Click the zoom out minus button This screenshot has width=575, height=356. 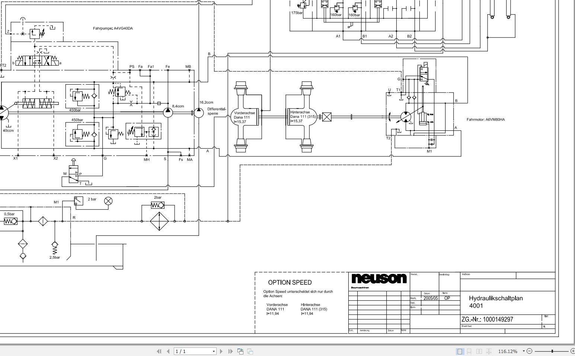click(x=530, y=351)
